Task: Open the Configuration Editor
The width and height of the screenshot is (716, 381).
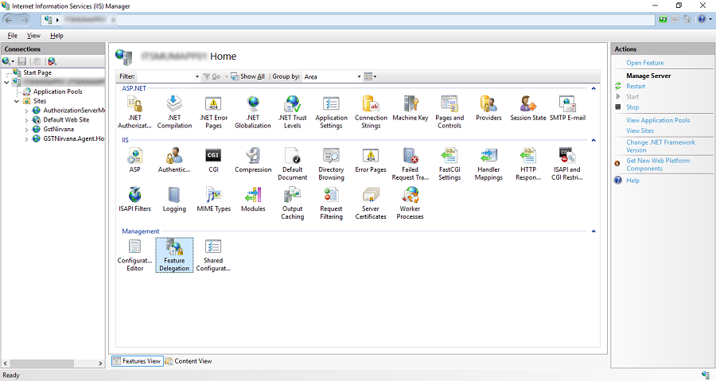Action: click(134, 255)
